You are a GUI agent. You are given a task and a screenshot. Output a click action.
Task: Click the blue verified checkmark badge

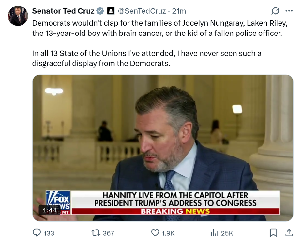pos(100,11)
